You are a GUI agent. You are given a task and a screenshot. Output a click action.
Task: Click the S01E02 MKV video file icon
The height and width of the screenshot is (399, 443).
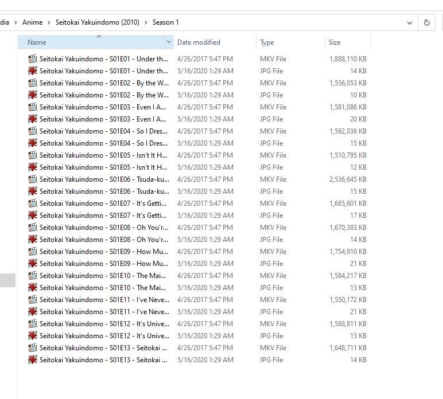pyautogui.click(x=33, y=83)
